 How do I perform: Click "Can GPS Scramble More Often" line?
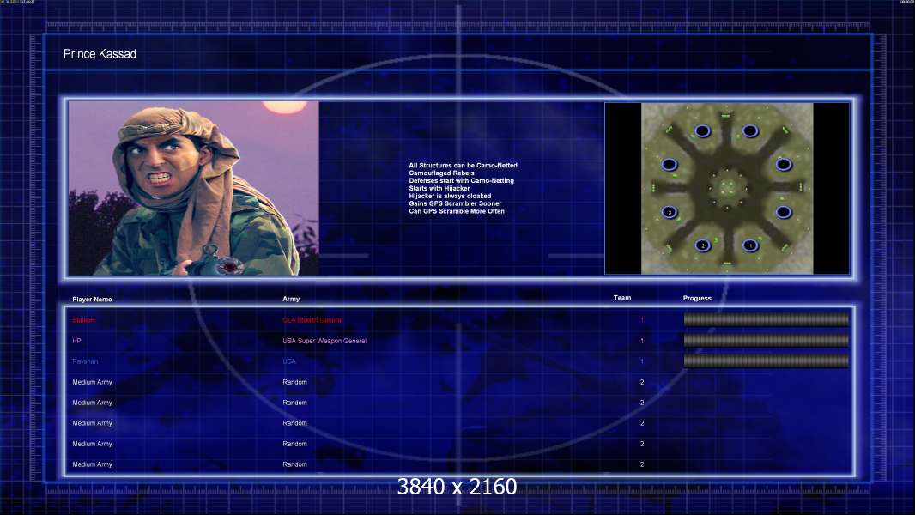click(x=457, y=211)
